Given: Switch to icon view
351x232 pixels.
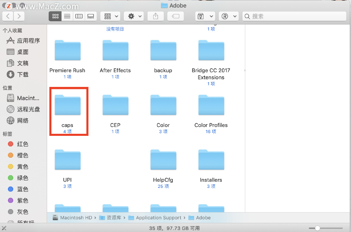Looking at the screenshot, I should click(55, 16).
